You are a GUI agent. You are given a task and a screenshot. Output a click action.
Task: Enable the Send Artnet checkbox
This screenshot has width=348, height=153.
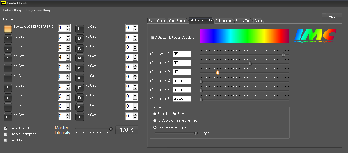(6, 140)
